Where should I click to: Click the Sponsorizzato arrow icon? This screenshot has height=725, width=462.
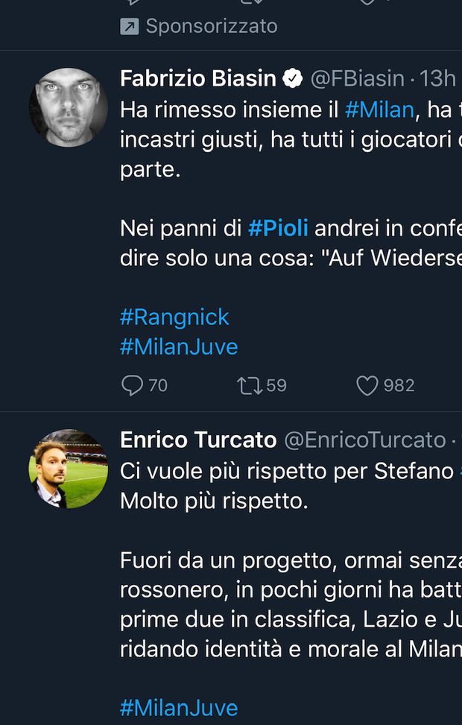pyautogui.click(x=129, y=27)
